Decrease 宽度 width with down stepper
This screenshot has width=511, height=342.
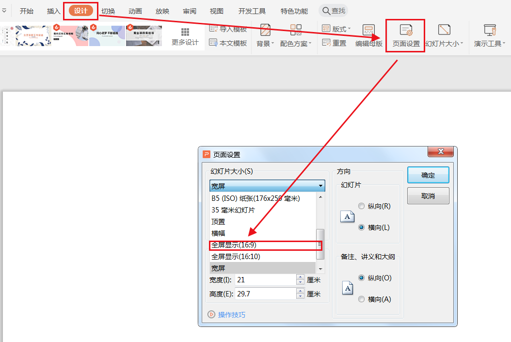(x=301, y=282)
